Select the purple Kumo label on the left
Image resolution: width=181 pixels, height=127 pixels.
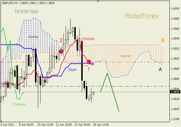tap(33, 37)
